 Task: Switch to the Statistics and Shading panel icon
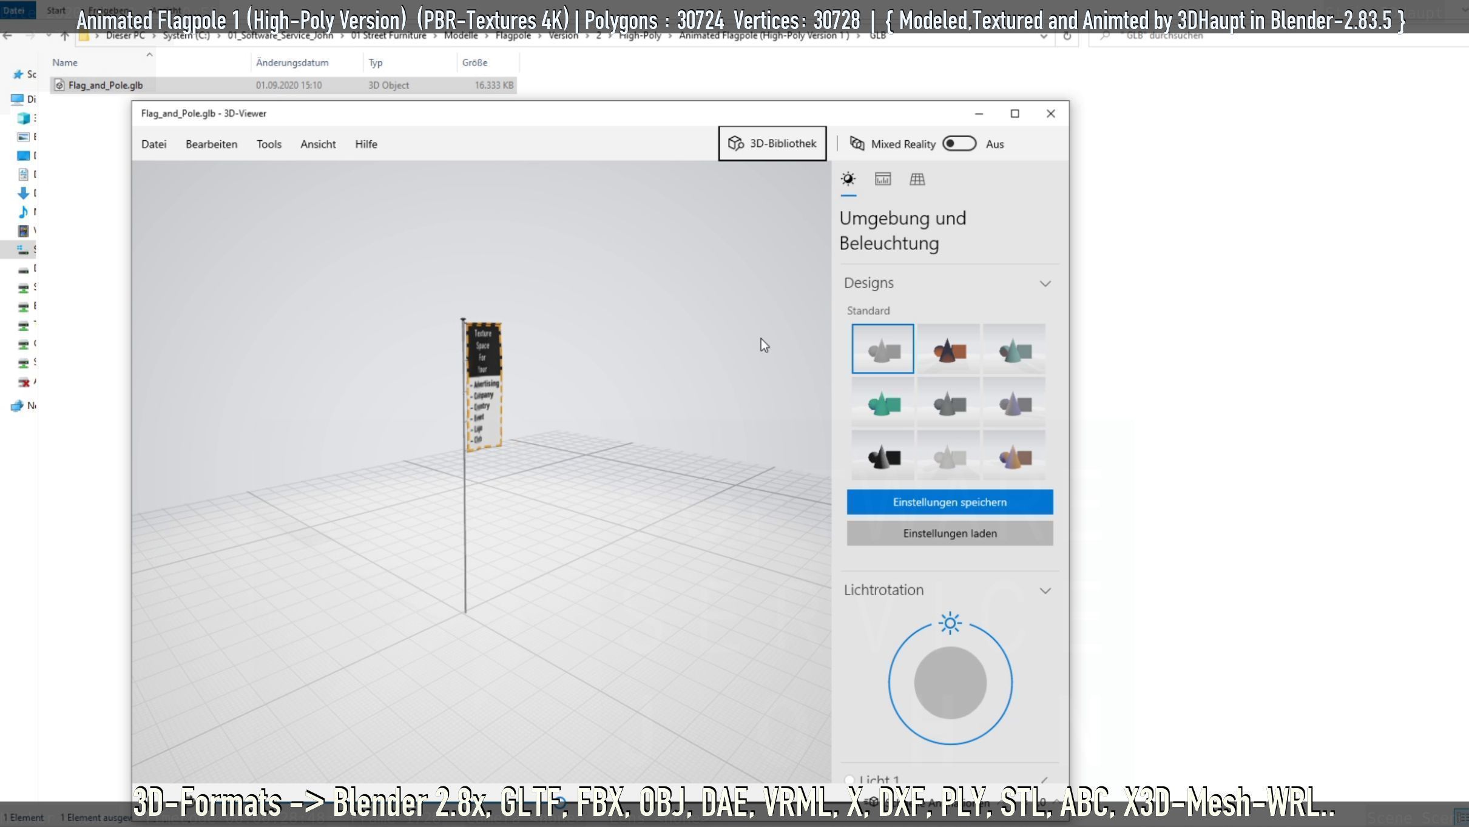pyautogui.click(x=883, y=179)
